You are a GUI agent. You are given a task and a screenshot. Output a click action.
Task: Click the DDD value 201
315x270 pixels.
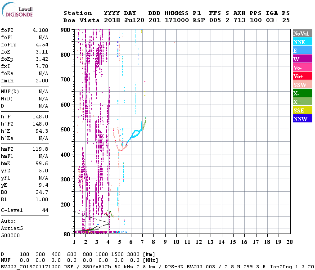coord(154,20)
